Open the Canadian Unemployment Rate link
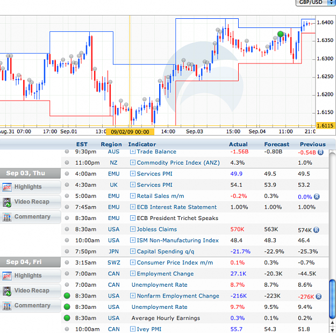This screenshot has height=333, width=336. (x=160, y=285)
